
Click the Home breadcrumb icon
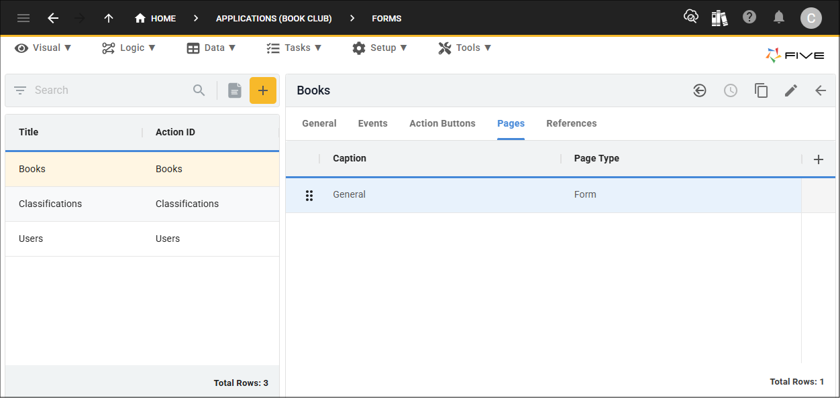[140, 18]
